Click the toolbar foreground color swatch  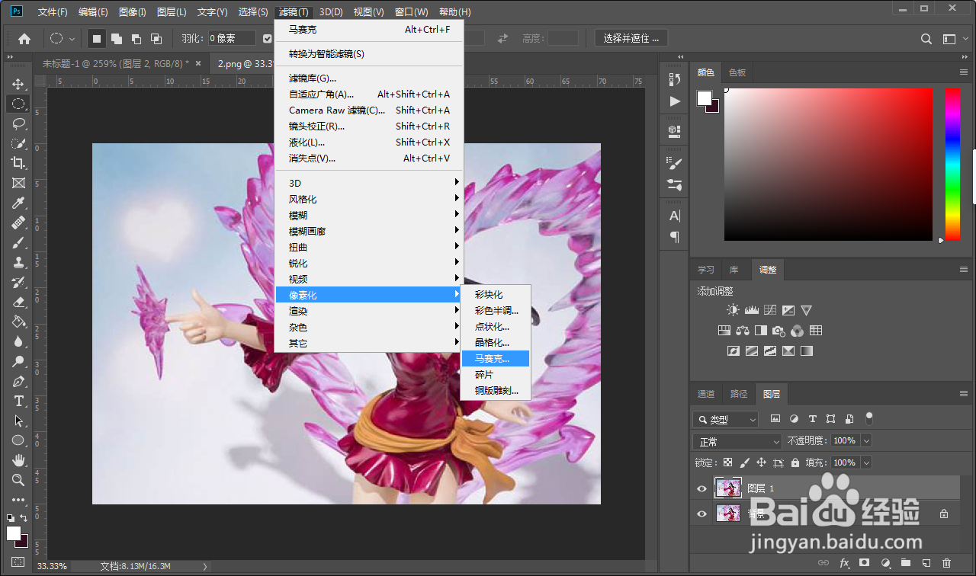tap(14, 533)
